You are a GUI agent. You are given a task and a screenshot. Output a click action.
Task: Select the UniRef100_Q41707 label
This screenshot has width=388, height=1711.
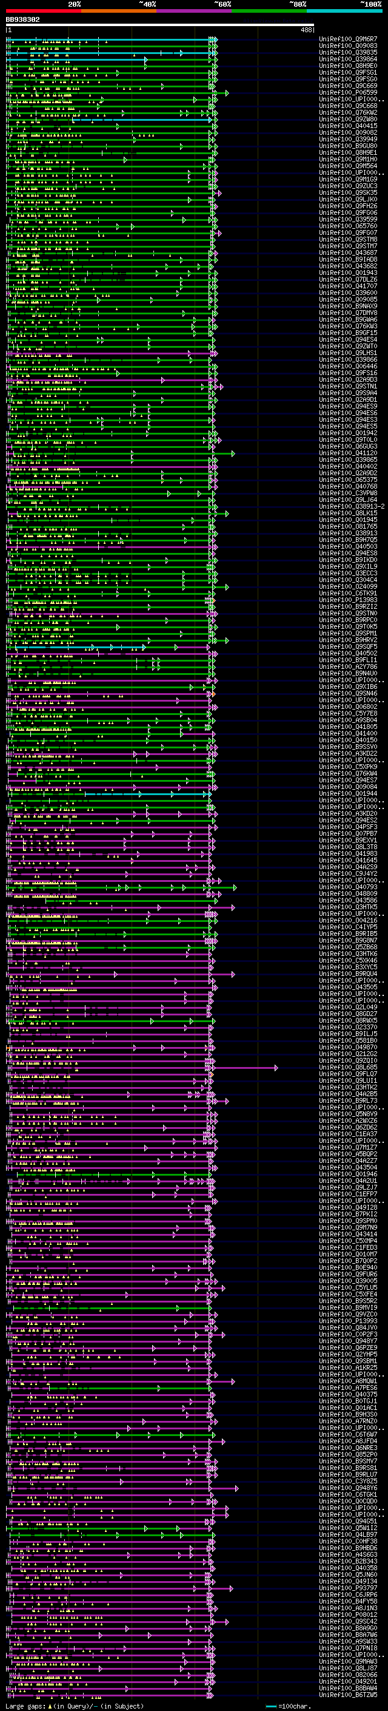348,286
